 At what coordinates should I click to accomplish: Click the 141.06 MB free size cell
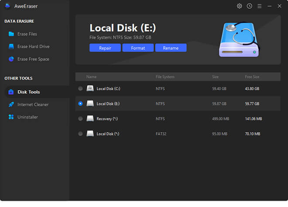254,119
